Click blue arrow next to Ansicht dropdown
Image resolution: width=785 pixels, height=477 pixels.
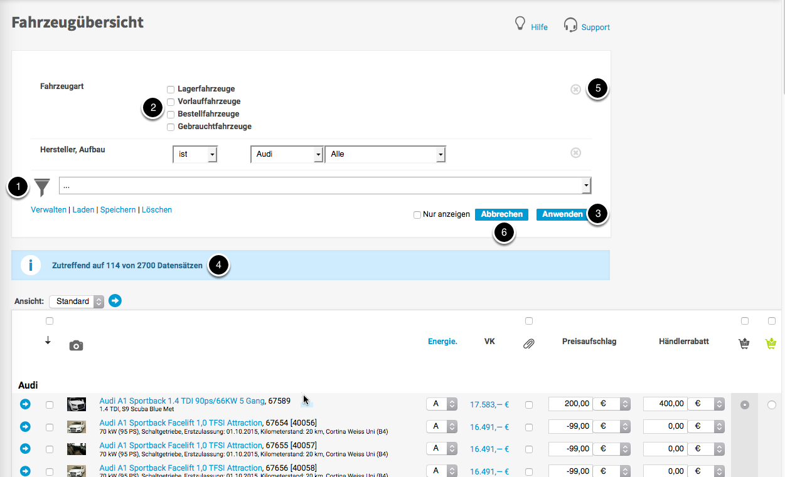(115, 301)
